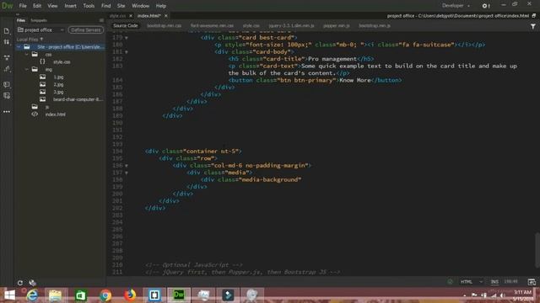Open the View menu

52,6
